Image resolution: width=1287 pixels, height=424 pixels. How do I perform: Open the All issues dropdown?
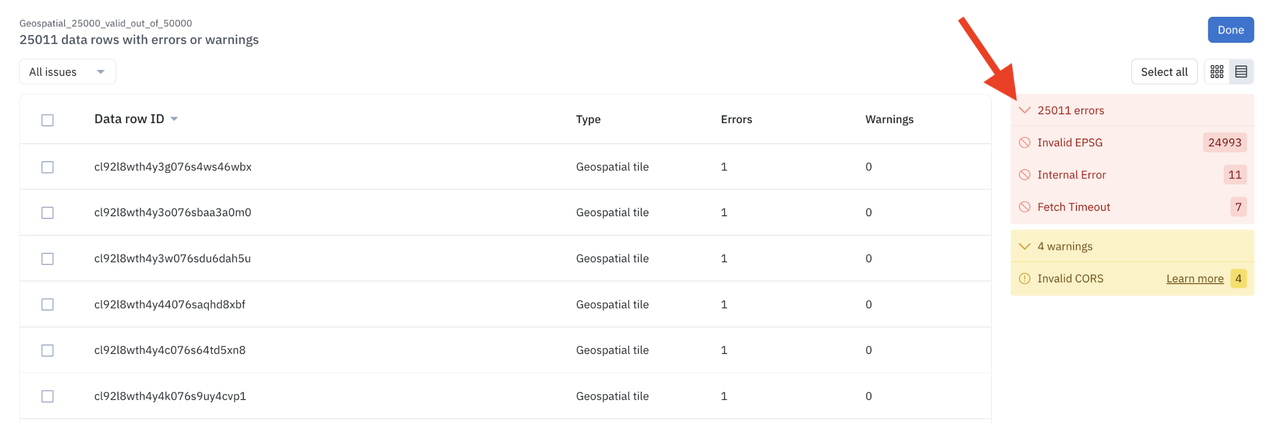point(67,72)
